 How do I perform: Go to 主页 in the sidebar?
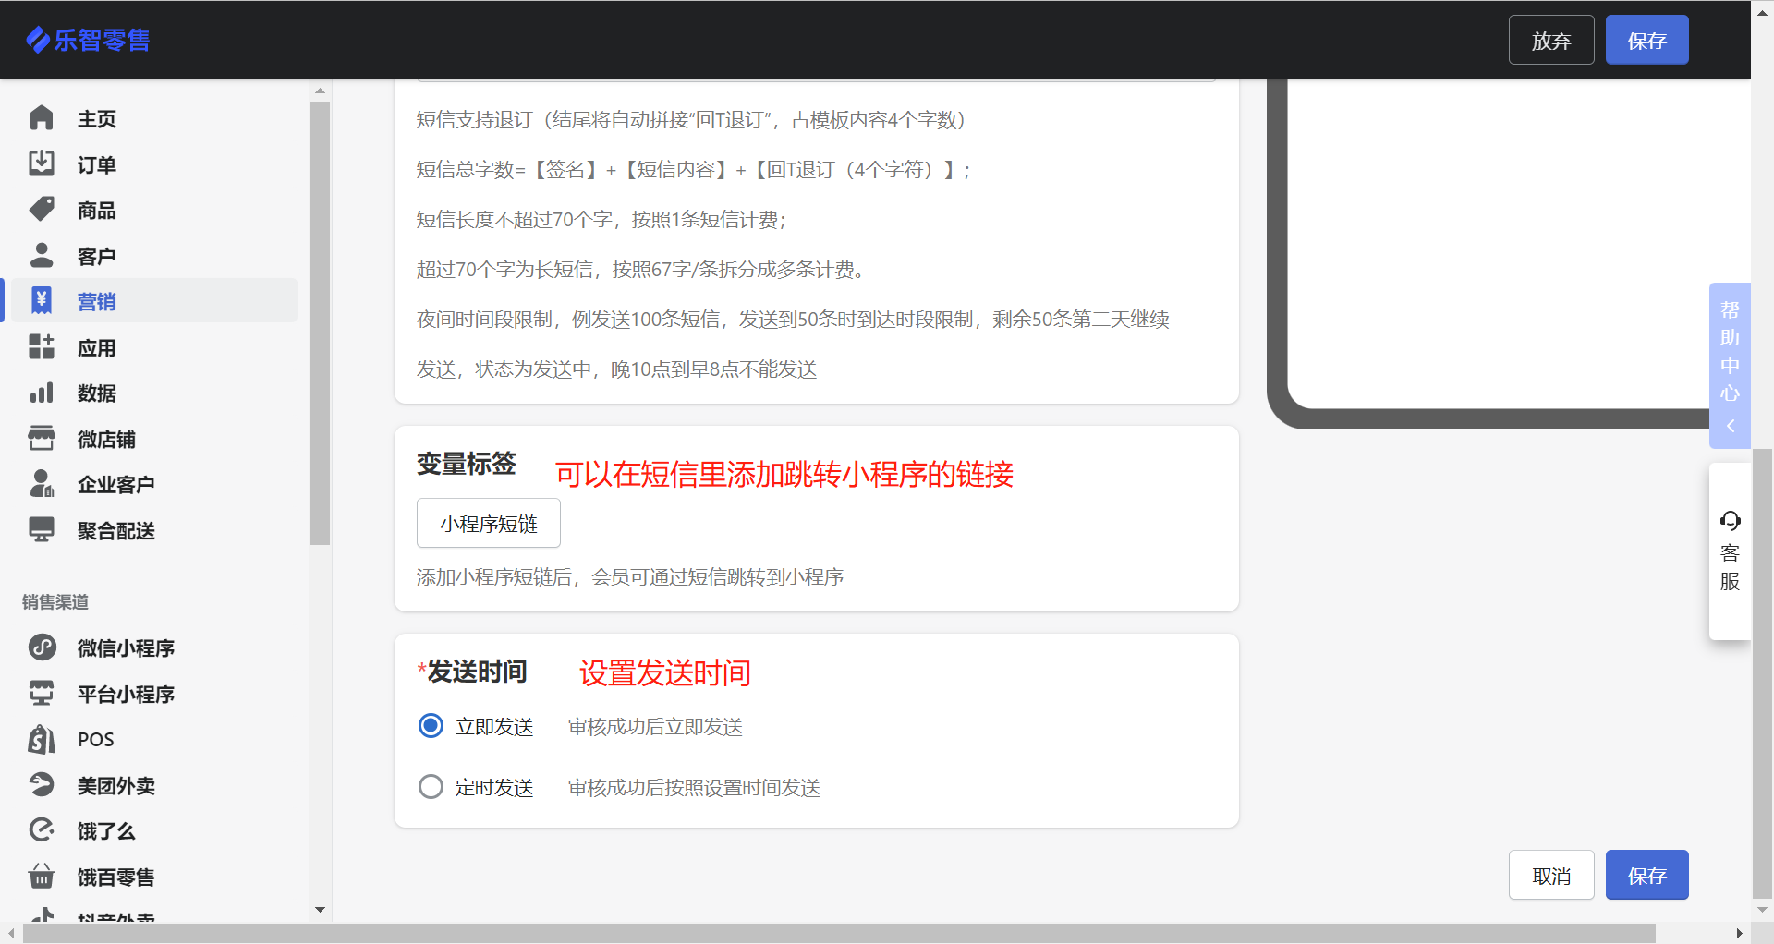click(97, 119)
